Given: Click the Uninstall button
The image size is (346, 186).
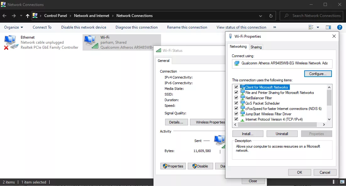Looking at the screenshot, I should 282,134.
